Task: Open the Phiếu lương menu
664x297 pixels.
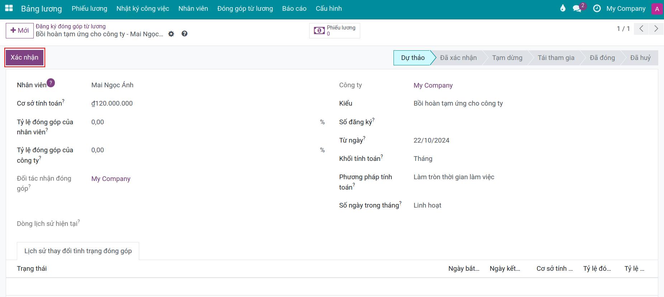Action: (89, 9)
